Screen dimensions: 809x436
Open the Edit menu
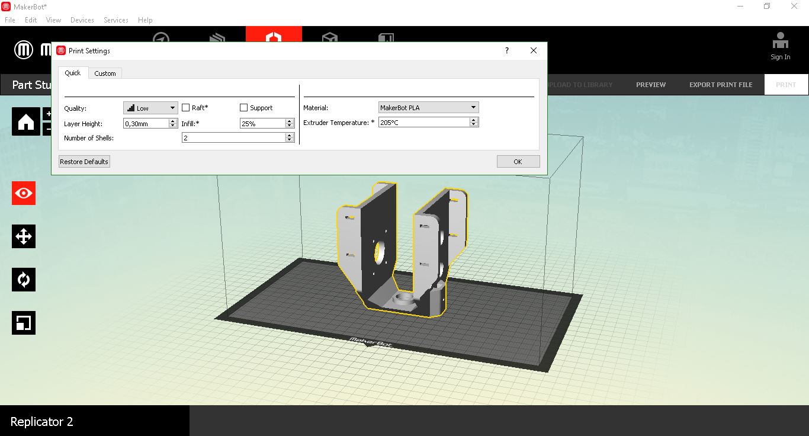(31, 20)
